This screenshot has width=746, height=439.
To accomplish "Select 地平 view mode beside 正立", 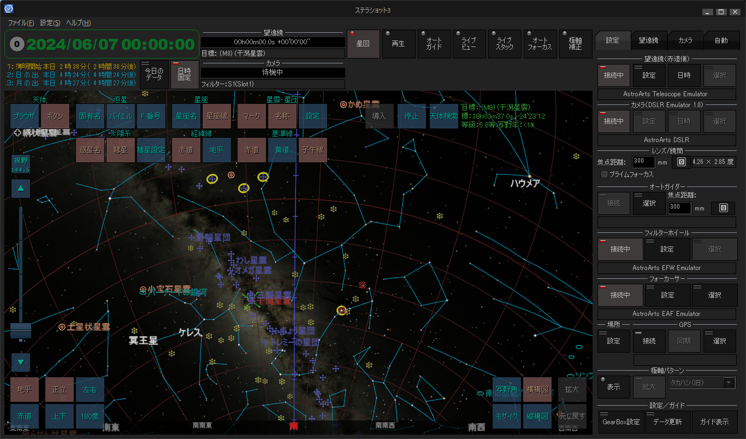I will 25,389.
